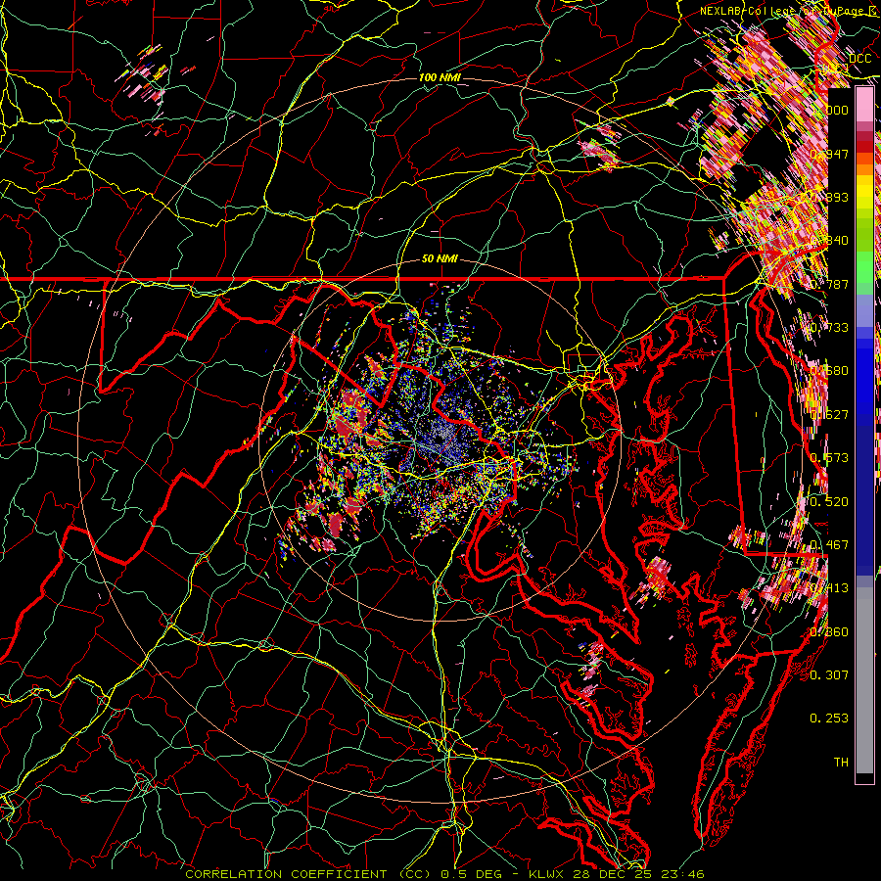Pick the red swatch on the color bar
This screenshot has width=881, height=881.
point(864,146)
